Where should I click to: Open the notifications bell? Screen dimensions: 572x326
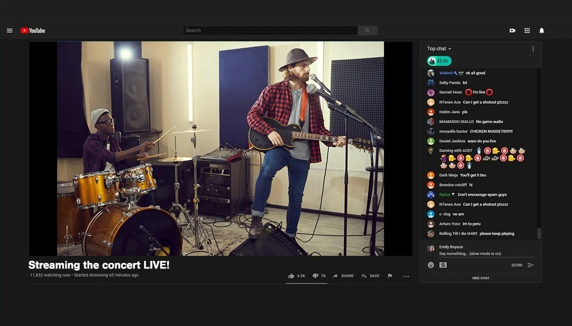(542, 31)
